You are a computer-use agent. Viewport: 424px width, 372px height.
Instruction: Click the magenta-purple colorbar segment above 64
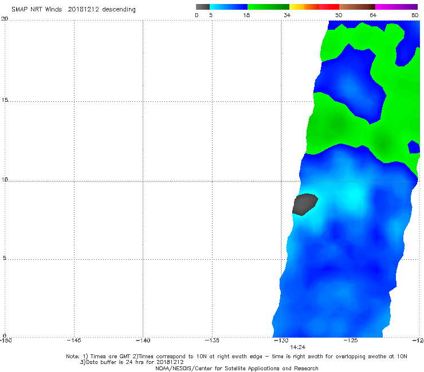396,7
